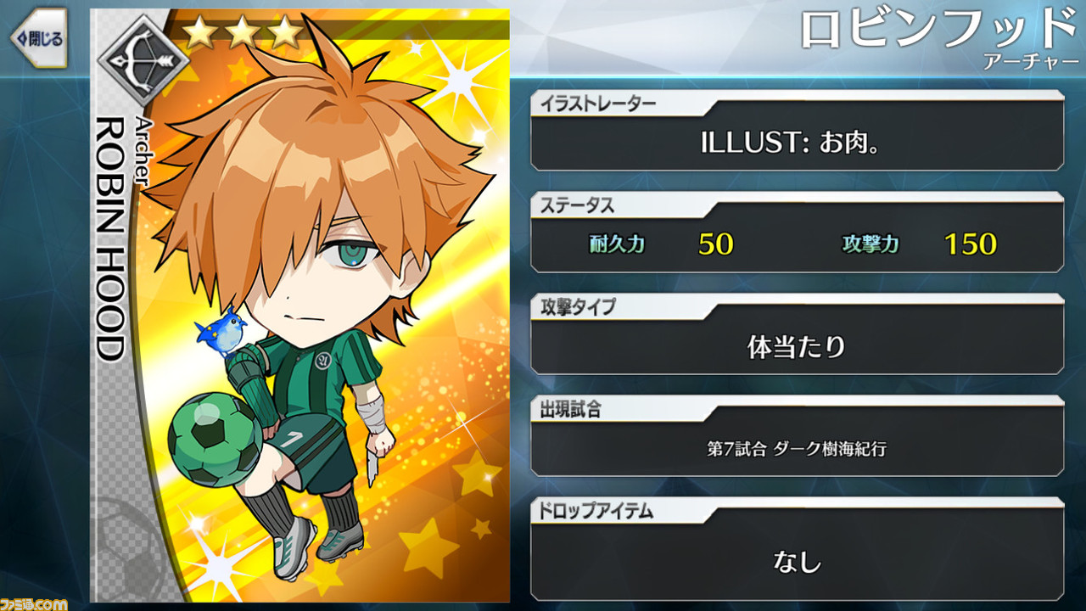This screenshot has height=611, width=1086.
Task: Click the 閉じる close button
Action: tap(38, 39)
